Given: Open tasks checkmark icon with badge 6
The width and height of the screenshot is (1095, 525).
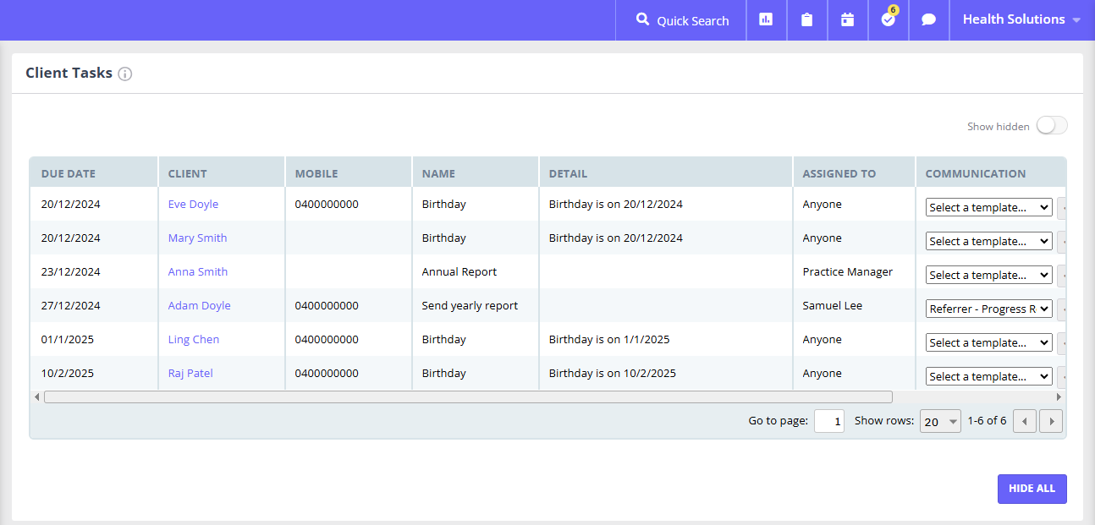Looking at the screenshot, I should pos(888,19).
